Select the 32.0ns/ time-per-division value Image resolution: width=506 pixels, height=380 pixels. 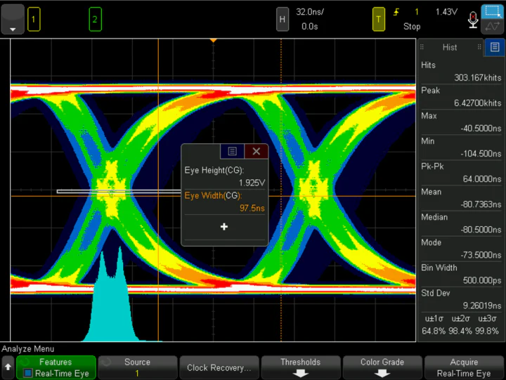click(x=310, y=12)
